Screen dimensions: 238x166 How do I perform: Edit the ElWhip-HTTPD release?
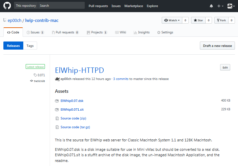click(225, 67)
